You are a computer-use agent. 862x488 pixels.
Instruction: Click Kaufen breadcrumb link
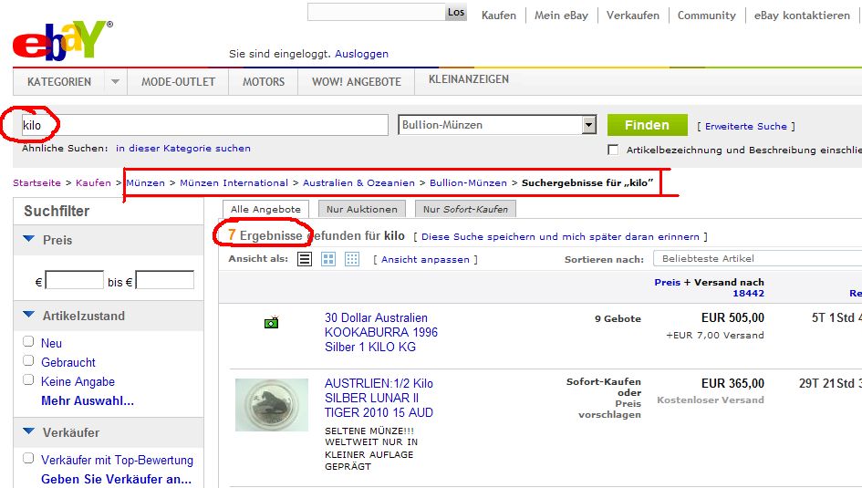(93, 182)
